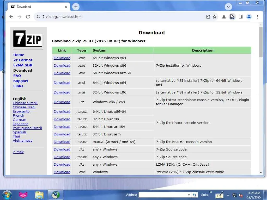Reload the 7-zip download page

(28, 17)
